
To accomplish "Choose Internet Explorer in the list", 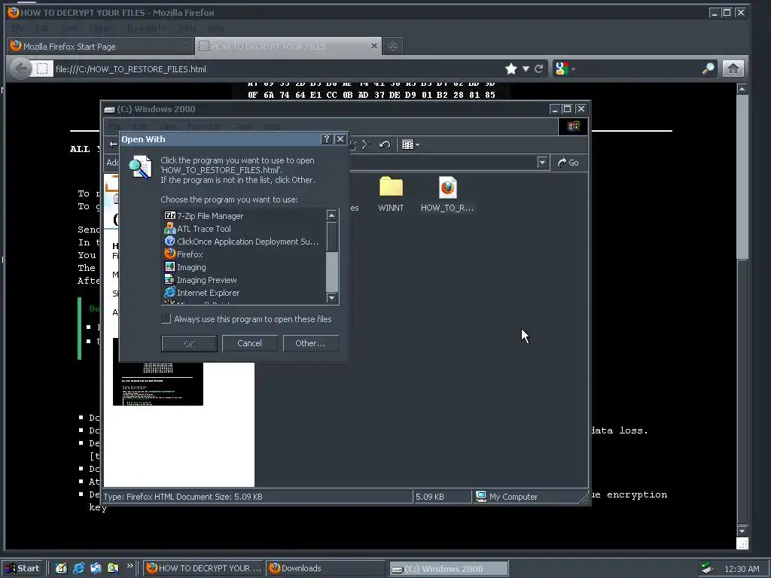I will click(202, 293).
